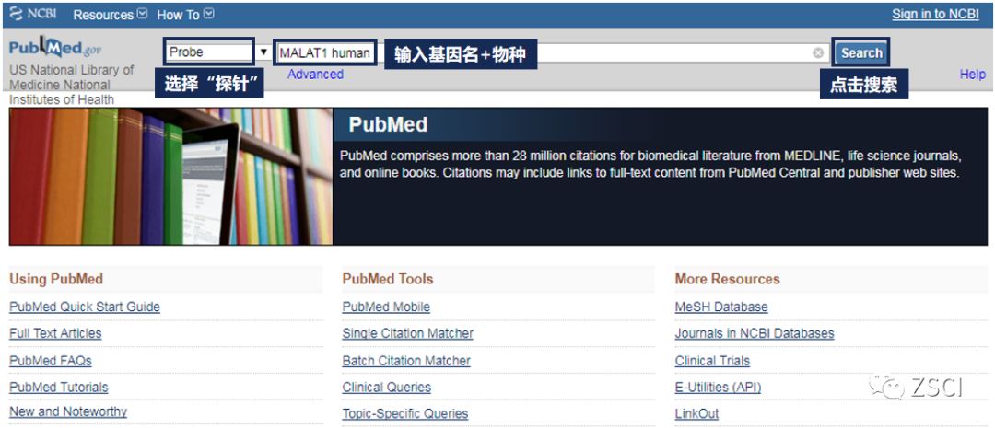Image resolution: width=995 pixels, height=428 pixels.
Task: Open the How To dropdown menu
Action: tap(185, 14)
